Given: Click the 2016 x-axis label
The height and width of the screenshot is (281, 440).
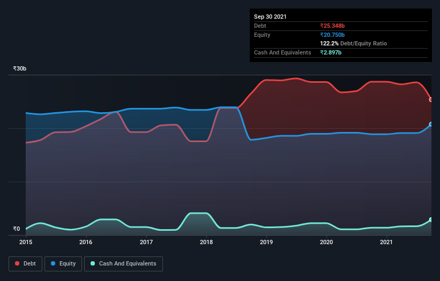Looking at the screenshot, I should pyautogui.click(x=86, y=242).
